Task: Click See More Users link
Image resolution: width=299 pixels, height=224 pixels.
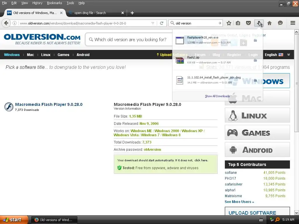Action: [x=239, y=202]
